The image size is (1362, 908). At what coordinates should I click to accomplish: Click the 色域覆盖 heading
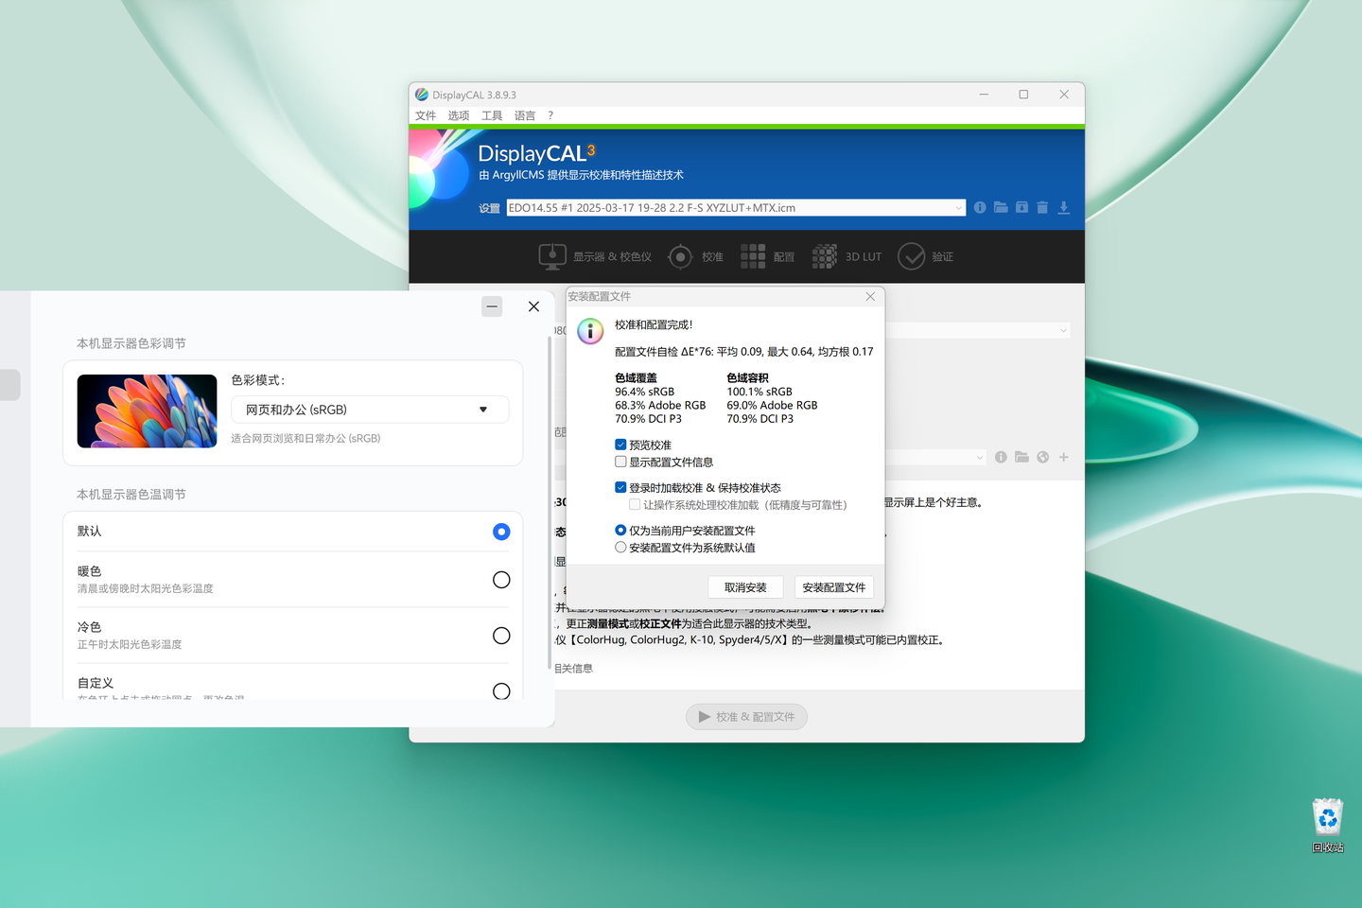tap(636, 377)
